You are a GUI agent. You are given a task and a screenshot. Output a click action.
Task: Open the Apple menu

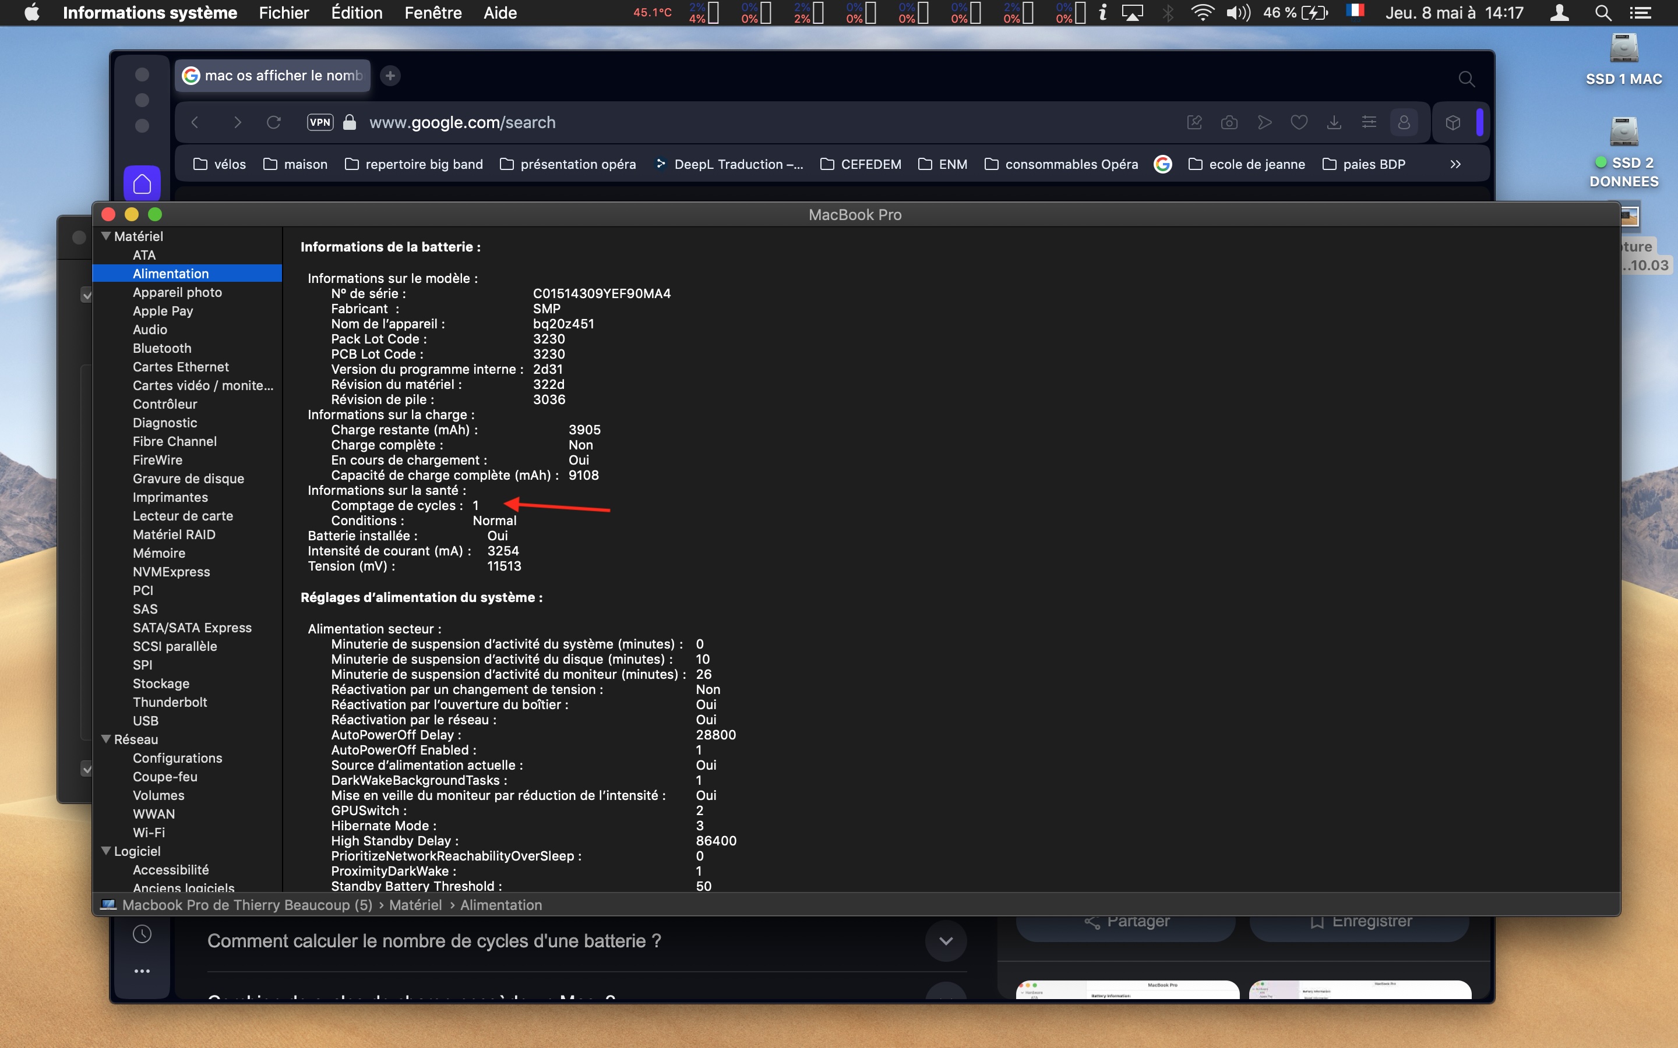pos(32,12)
